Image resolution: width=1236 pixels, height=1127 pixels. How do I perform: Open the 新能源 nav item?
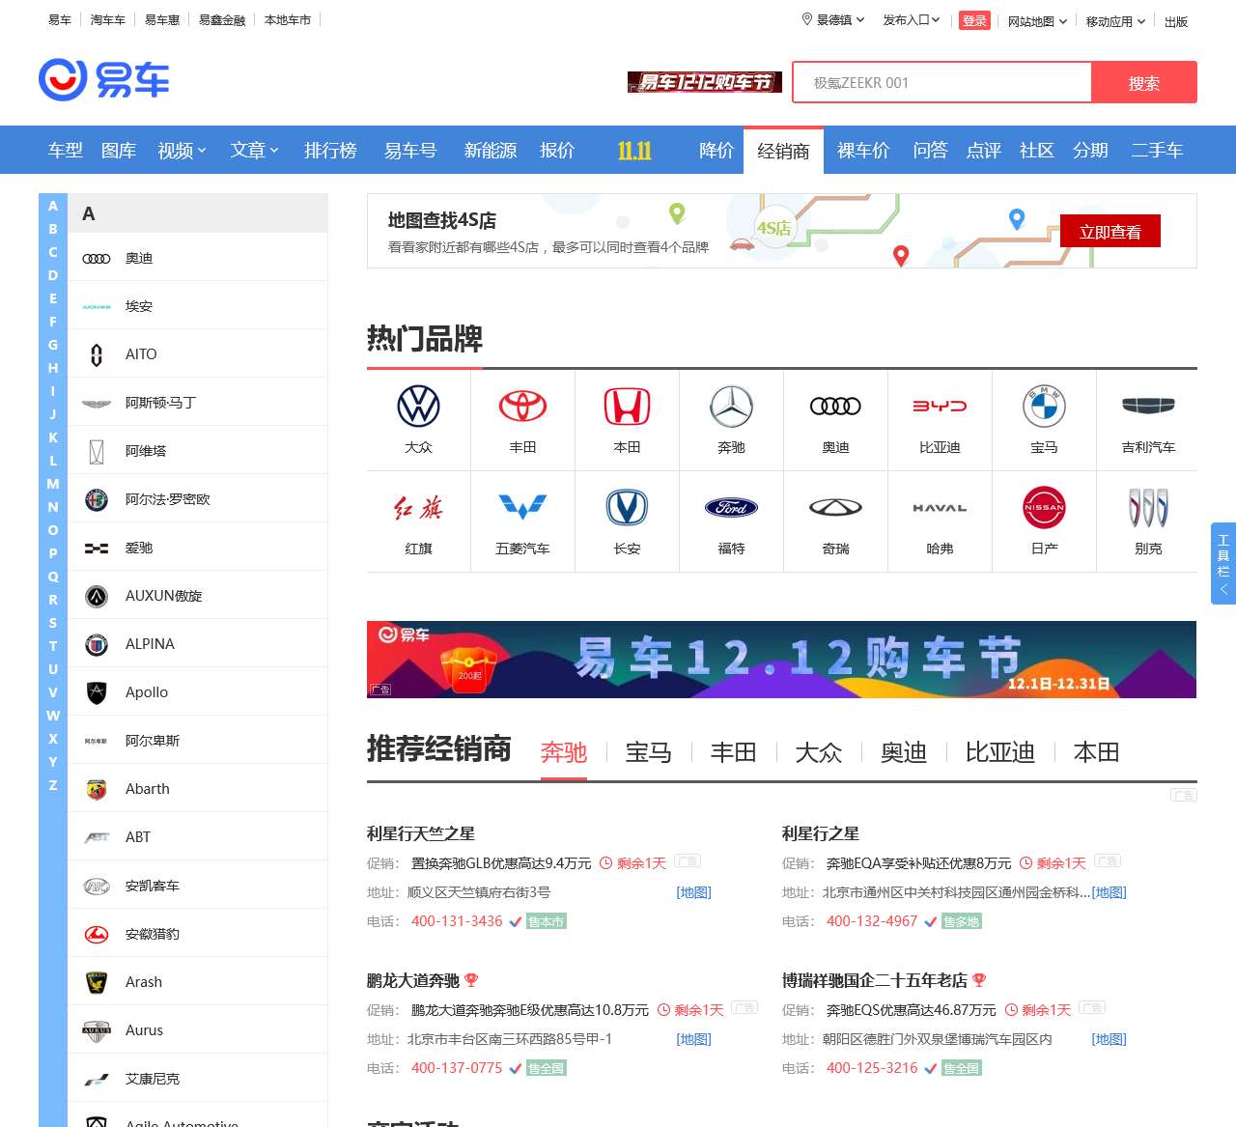click(x=491, y=150)
